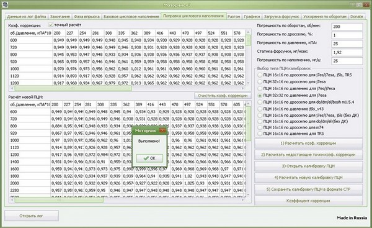Select ПЦН 16x16 по давлению j5ls_v43
The width and height of the screenshot is (372, 228).
pyautogui.click(x=260, y=109)
